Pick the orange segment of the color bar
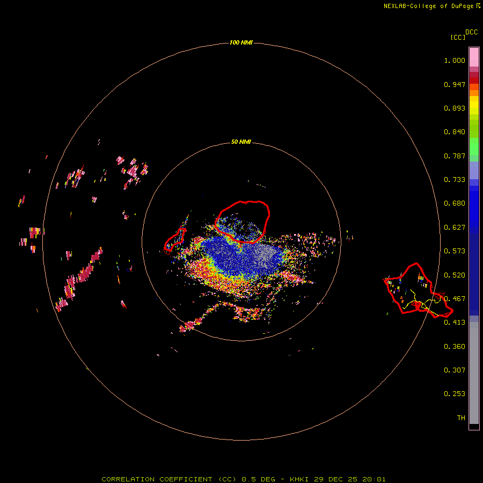This screenshot has height=483, width=483. (x=474, y=93)
